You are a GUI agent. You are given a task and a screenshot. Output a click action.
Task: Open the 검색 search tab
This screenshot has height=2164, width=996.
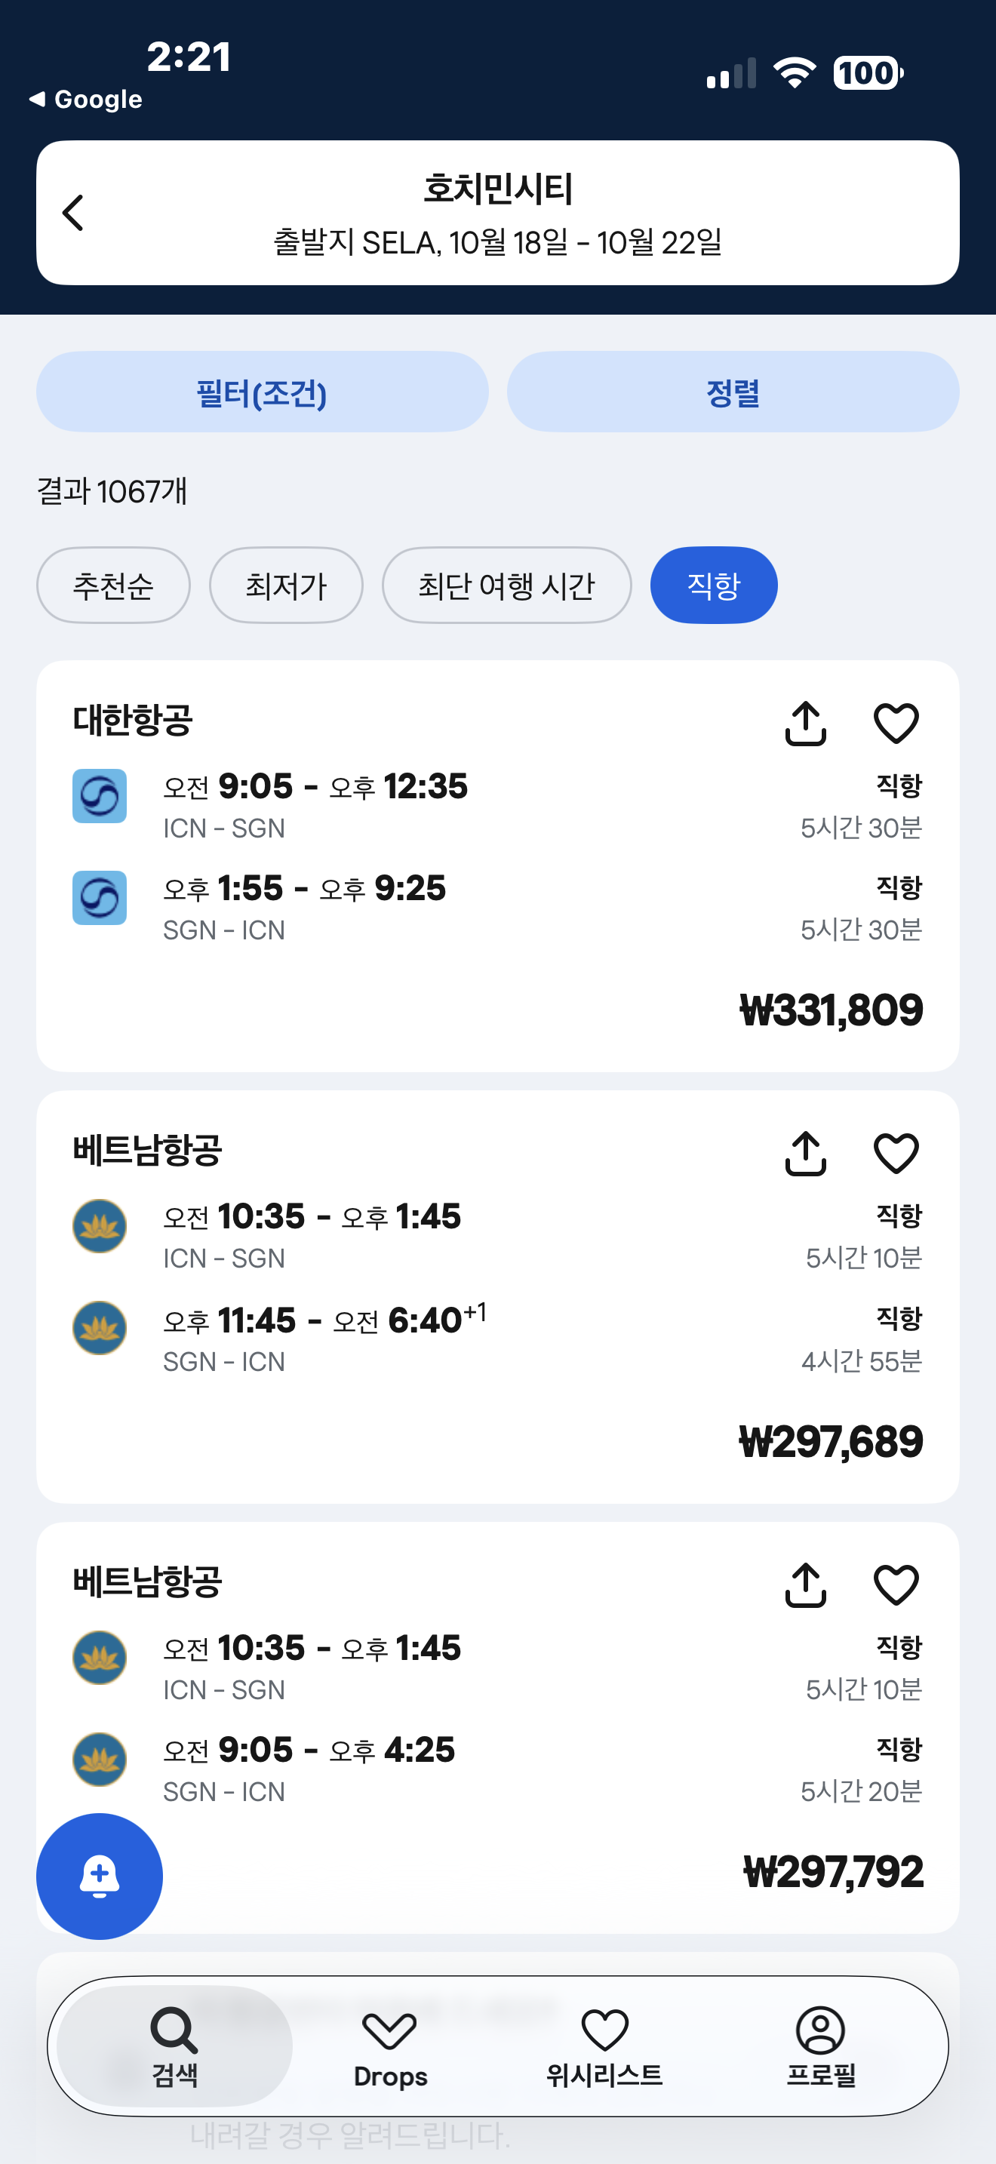tap(175, 2046)
